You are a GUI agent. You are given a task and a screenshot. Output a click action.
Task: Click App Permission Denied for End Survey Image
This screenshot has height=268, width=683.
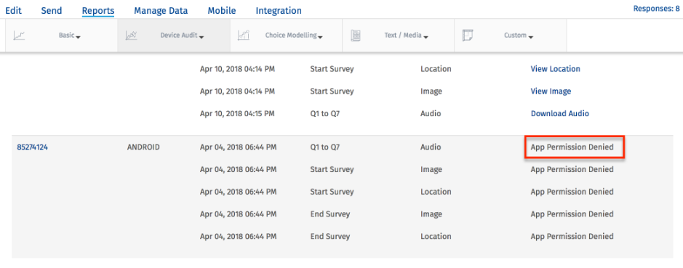[x=572, y=214]
